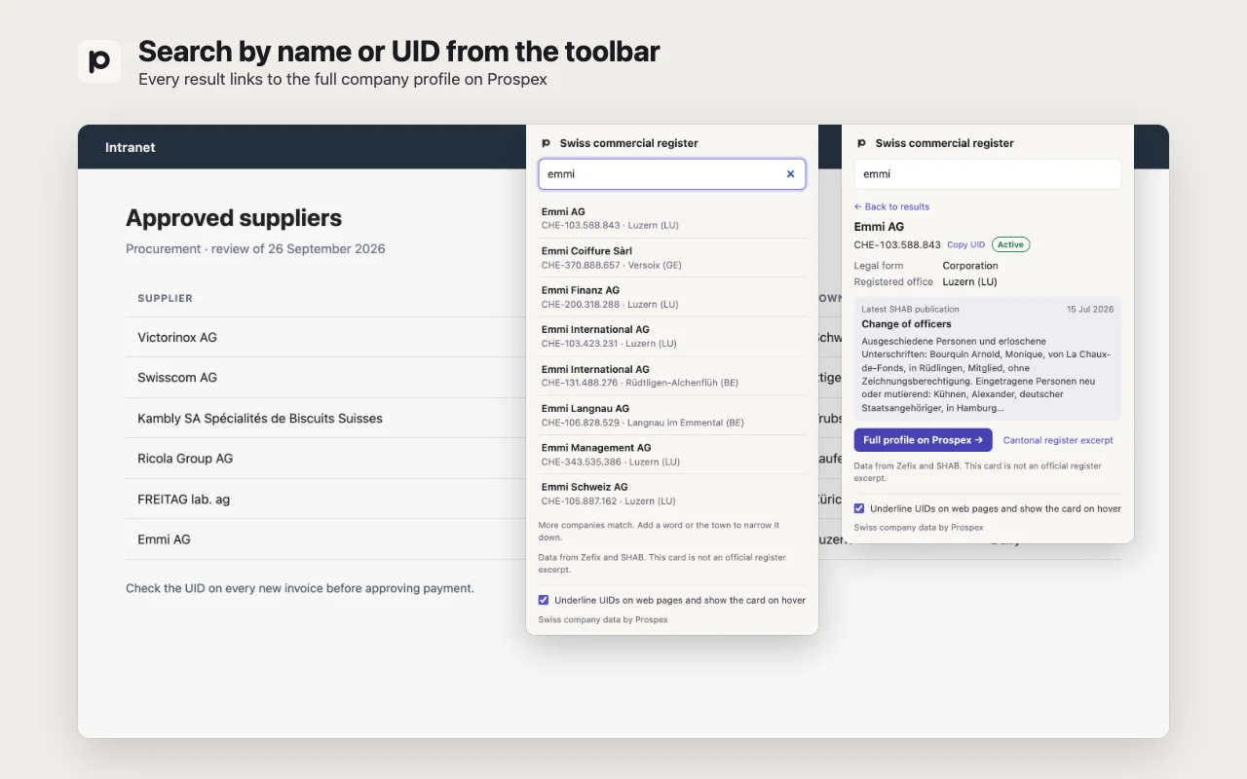Viewport: 1247px width, 779px height.
Task: Focus the emmi search box in the detail popup
Action: click(x=988, y=174)
